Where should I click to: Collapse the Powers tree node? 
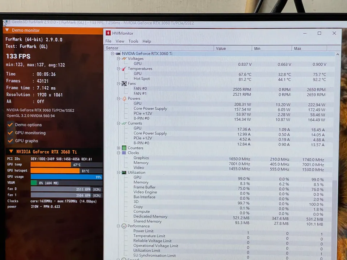119,99
